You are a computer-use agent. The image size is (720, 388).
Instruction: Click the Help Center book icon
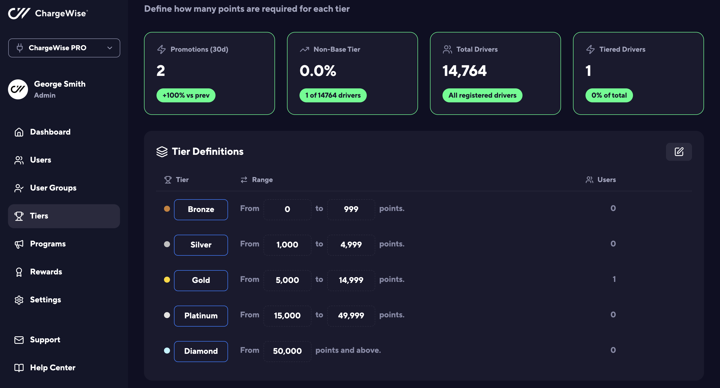click(19, 368)
